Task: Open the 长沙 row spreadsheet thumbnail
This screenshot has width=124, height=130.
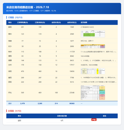Action: click(x=93, y=46)
